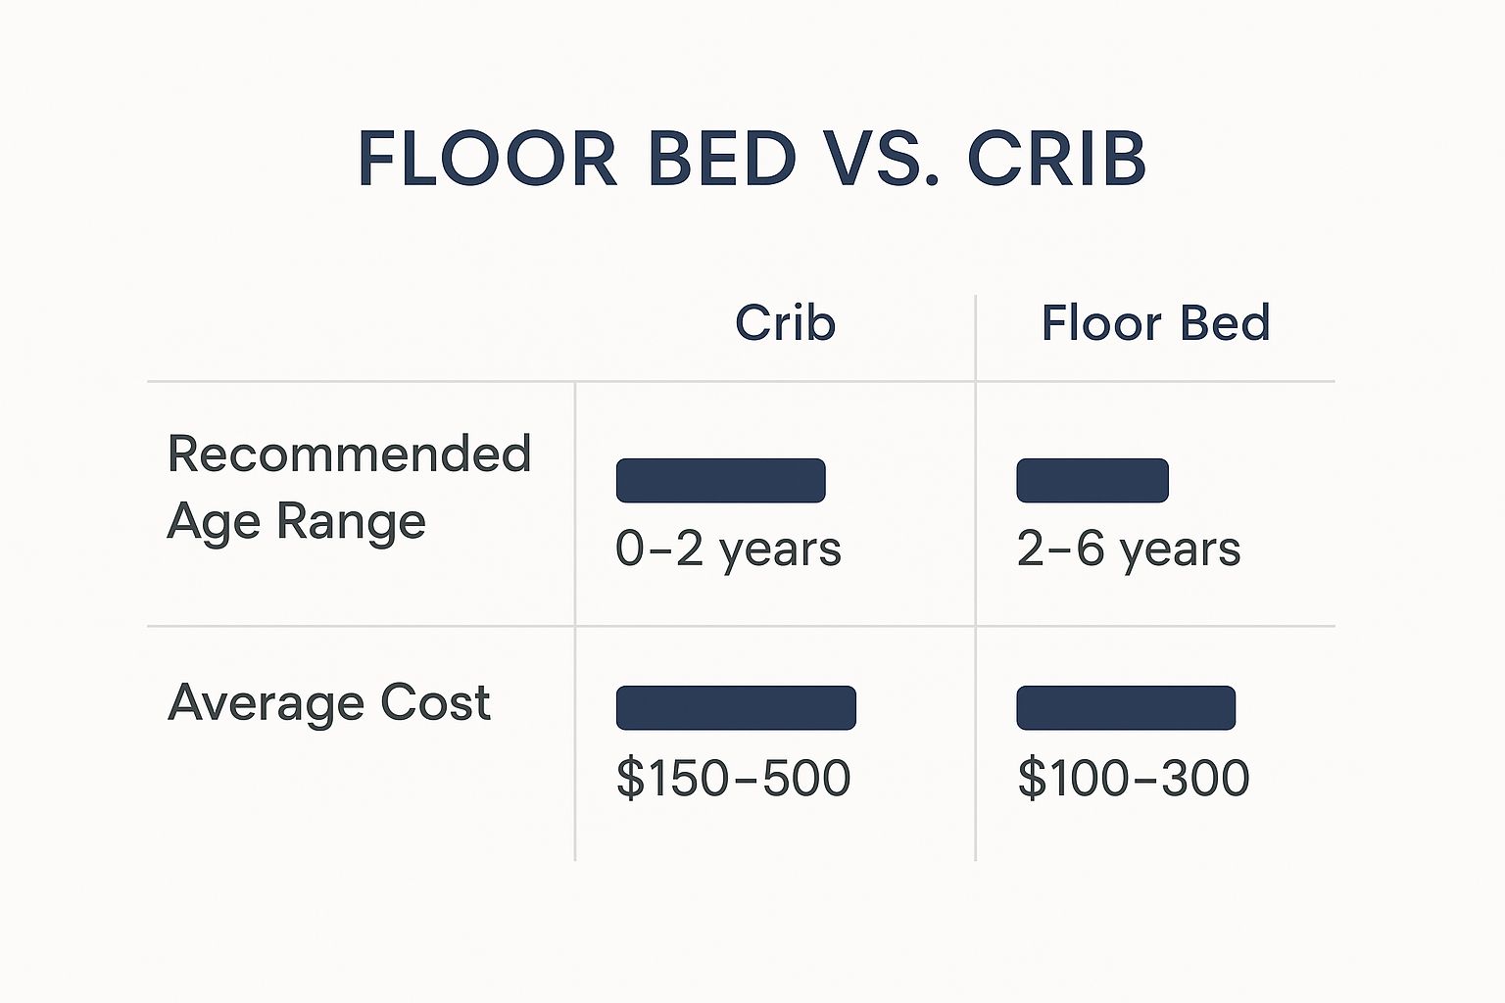The width and height of the screenshot is (1505, 1003).
Task: Click the word FLOOR in the title
Action: pyautogui.click(x=488, y=158)
